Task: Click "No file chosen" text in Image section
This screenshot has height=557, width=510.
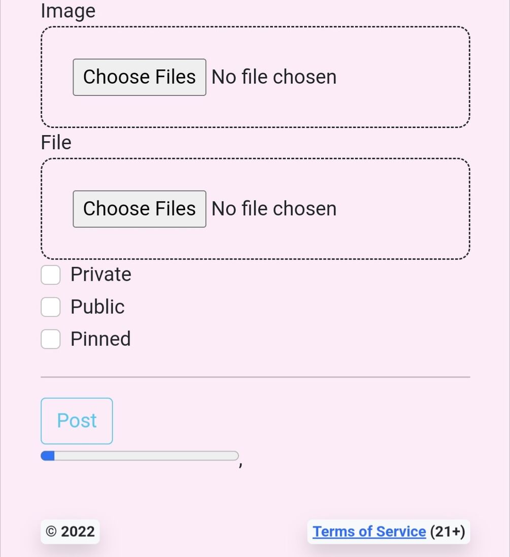Action: point(274,77)
